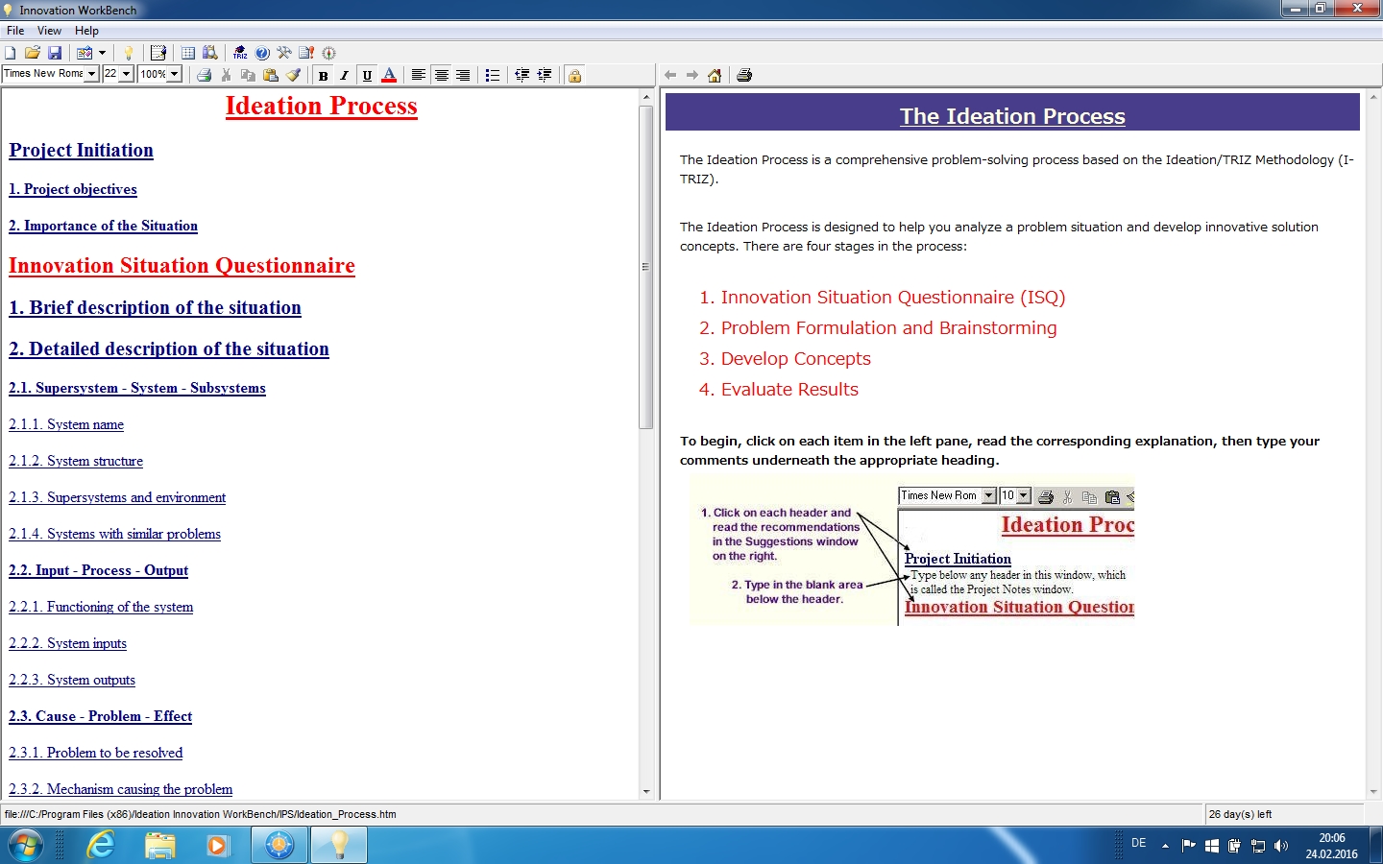Open the font size 22 dropdown
Viewport: 1383px width, 864px height.
126,74
